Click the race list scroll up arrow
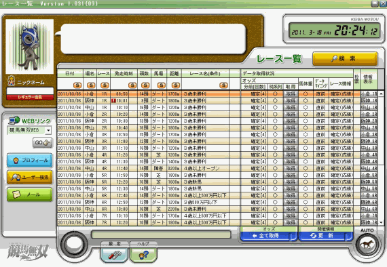 pyautogui.click(x=381, y=94)
